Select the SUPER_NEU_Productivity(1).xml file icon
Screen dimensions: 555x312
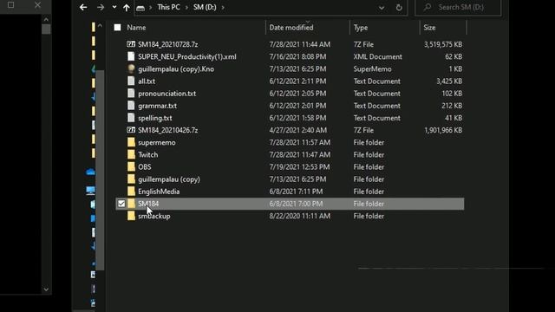point(131,56)
